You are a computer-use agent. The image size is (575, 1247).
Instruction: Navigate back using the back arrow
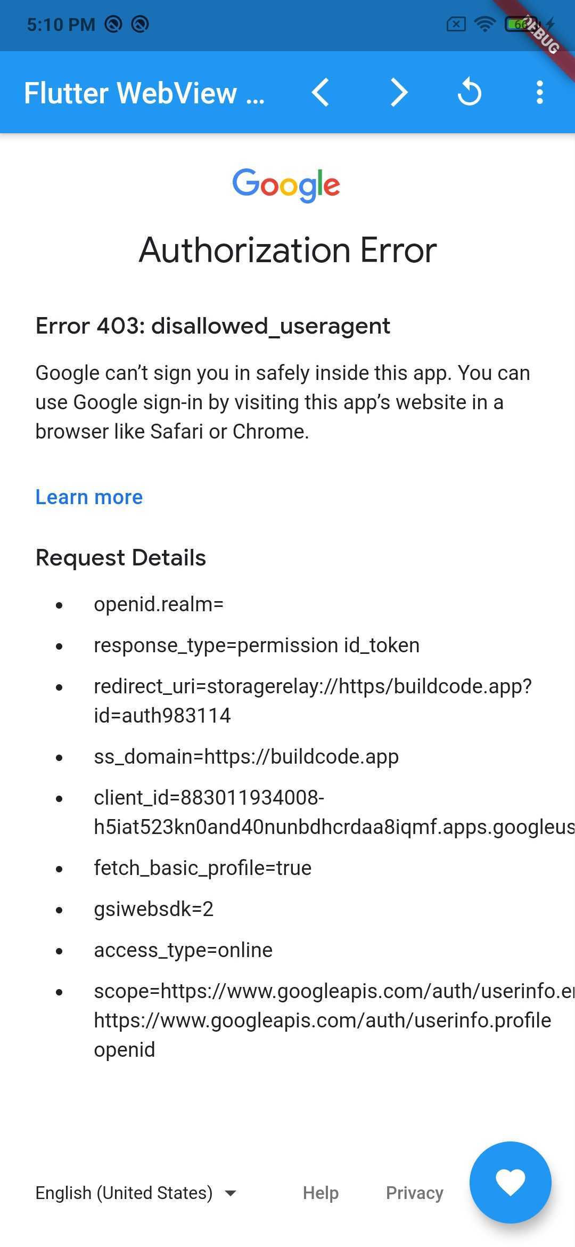click(321, 92)
